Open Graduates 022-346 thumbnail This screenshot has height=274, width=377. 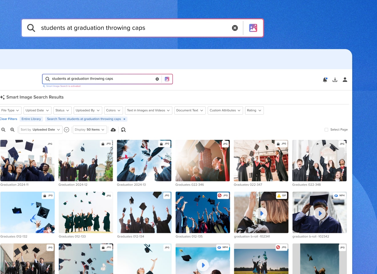202,160
